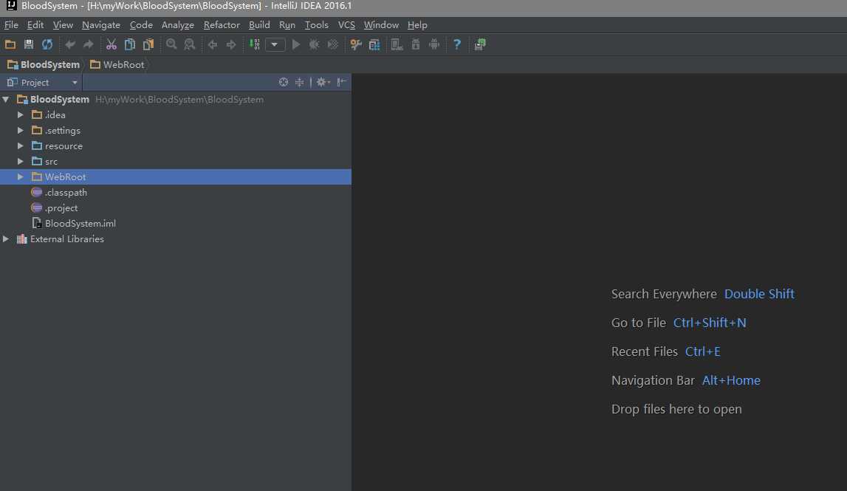Expand the resource folder arrow
This screenshot has width=847, height=491.
coord(20,146)
